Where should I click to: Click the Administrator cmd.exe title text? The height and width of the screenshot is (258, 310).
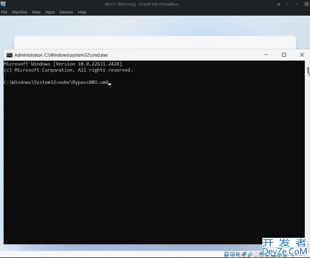[61, 55]
